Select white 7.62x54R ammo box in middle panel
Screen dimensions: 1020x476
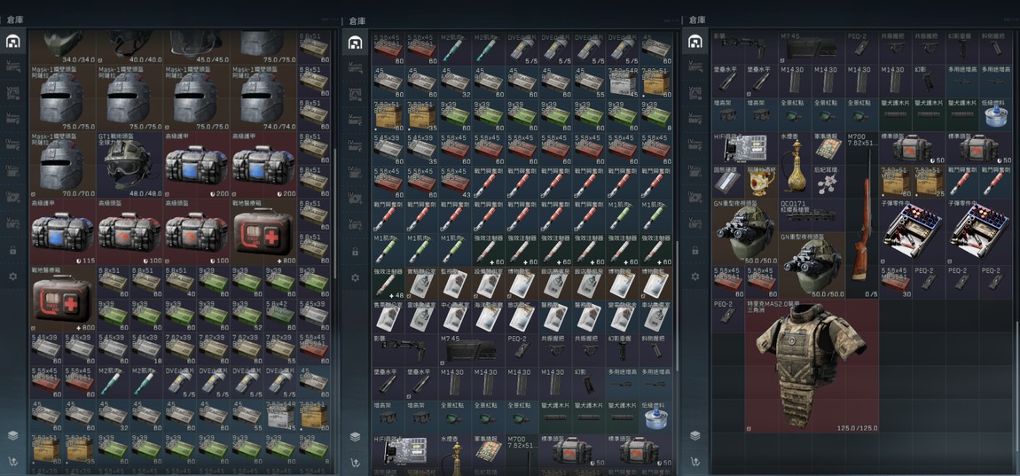(x=623, y=82)
